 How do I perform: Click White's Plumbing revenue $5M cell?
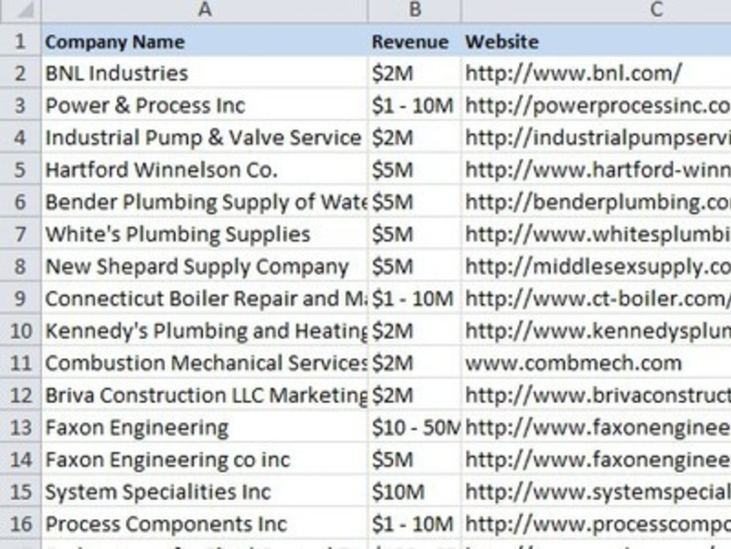tap(414, 234)
